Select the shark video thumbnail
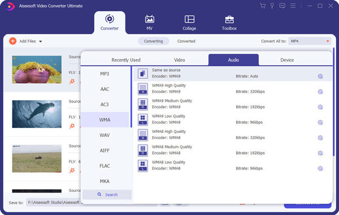The width and height of the screenshot is (339, 215). pos(37,114)
